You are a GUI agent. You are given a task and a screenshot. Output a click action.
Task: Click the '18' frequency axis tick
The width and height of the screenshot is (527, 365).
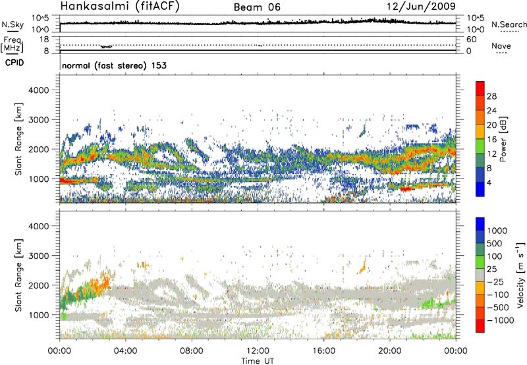click(x=44, y=40)
